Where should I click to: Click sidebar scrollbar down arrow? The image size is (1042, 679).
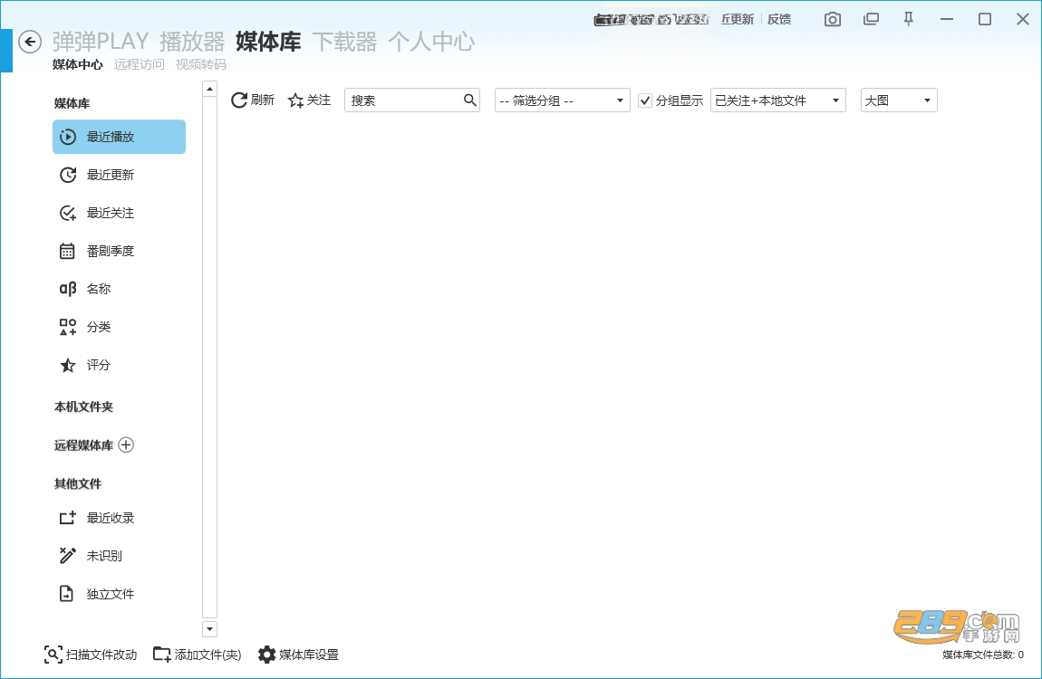(210, 628)
